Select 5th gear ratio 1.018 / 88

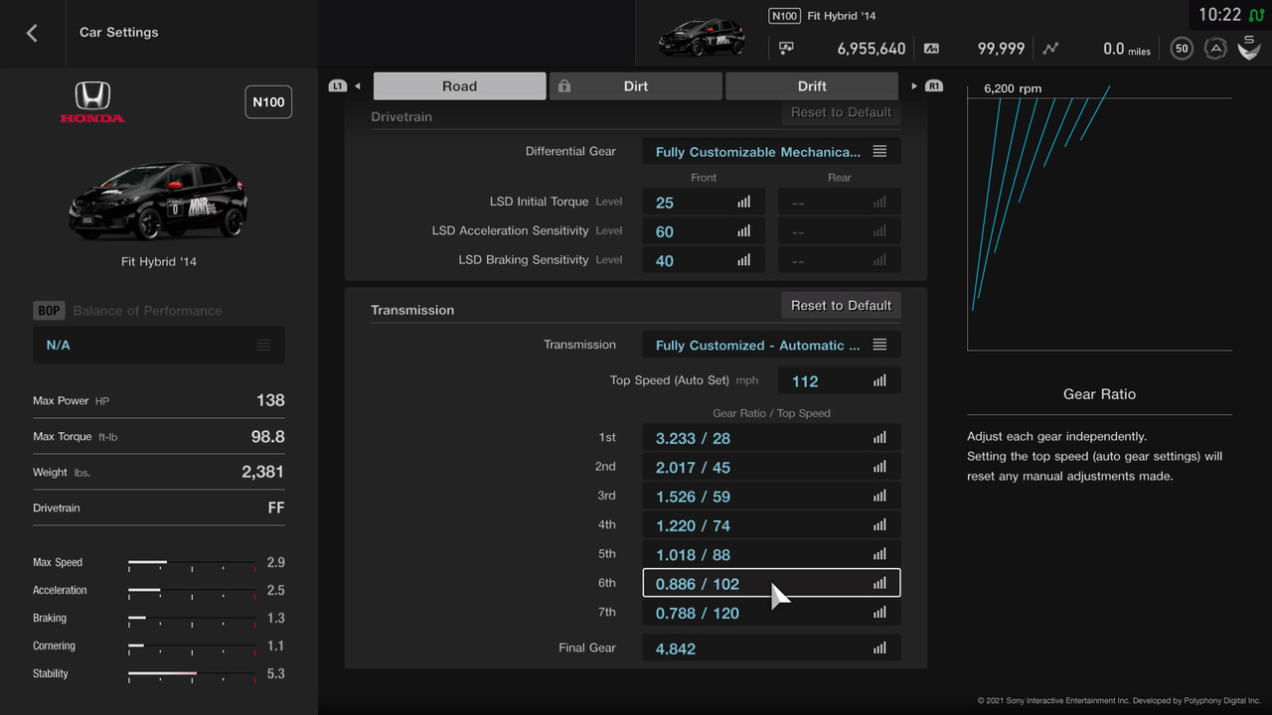click(x=772, y=554)
